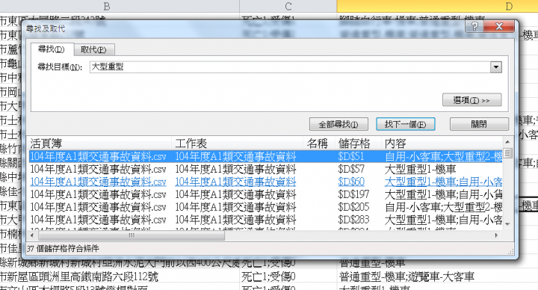This screenshot has width=538, height=290.
Task: Click the results list scroll down arrow
Action: 508,224
